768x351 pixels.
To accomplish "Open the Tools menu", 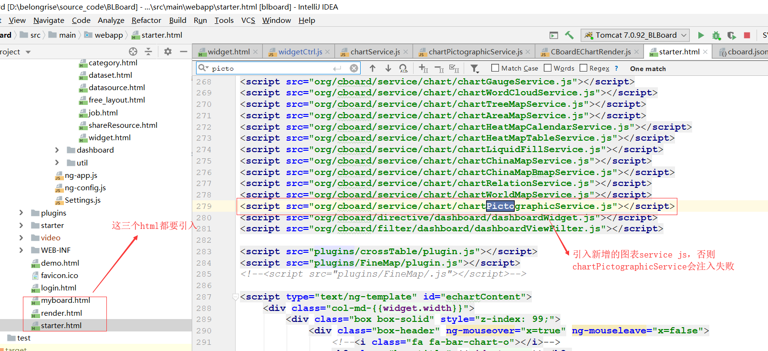I will pyautogui.click(x=224, y=20).
